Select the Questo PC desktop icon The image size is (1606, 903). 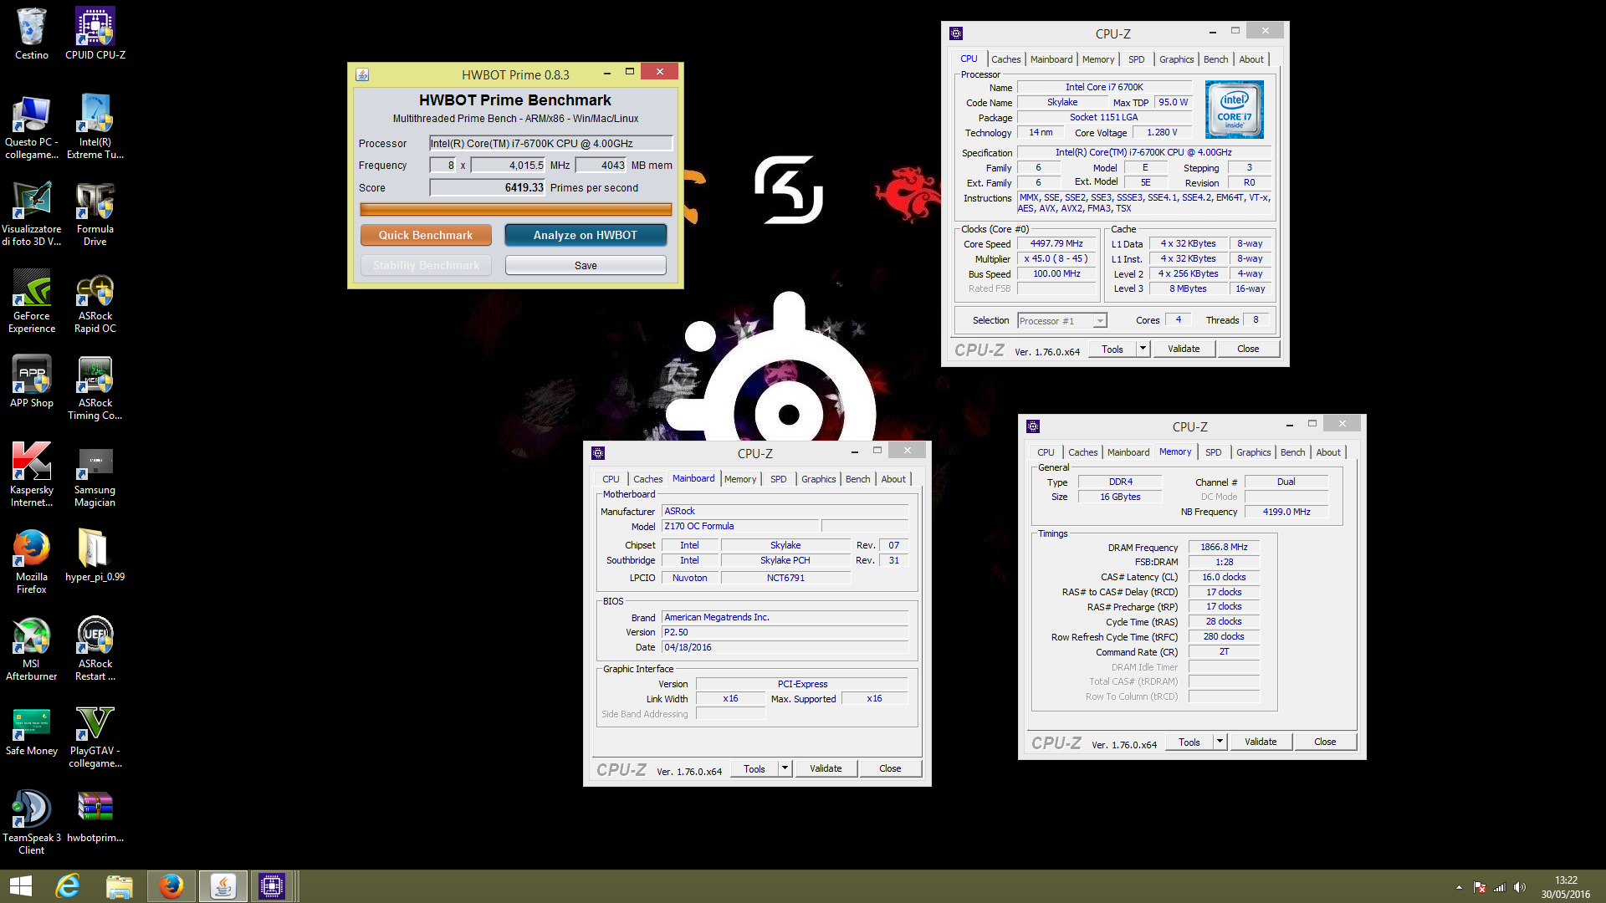pos(32,127)
